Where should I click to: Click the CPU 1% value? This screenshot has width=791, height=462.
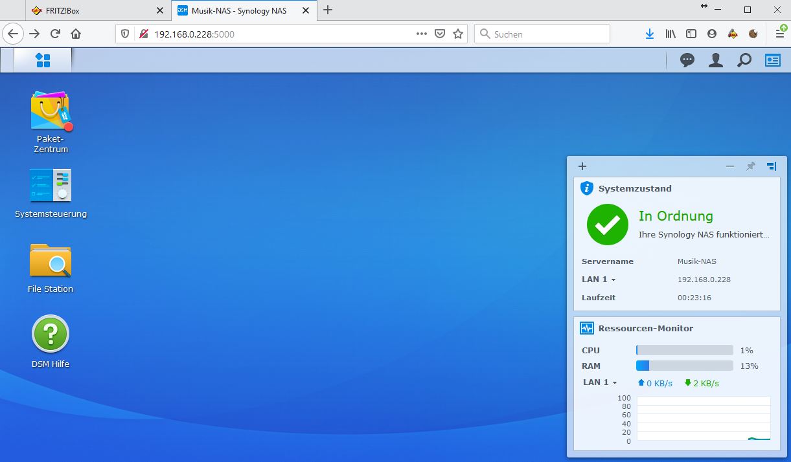coord(747,350)
